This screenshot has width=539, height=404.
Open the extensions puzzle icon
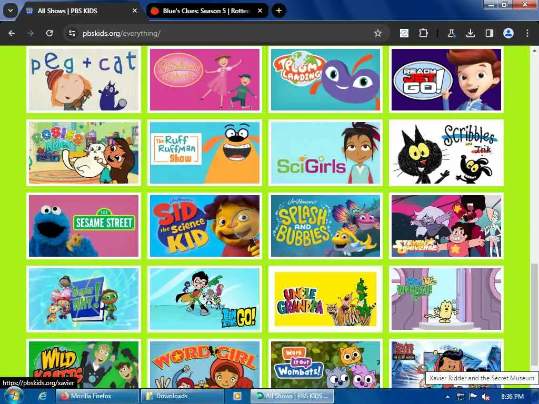point(424,33)
